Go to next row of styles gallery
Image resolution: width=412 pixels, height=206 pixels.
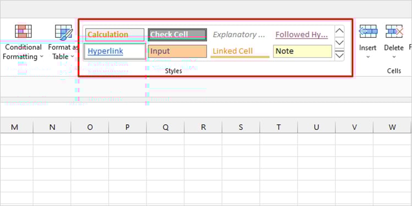tap(339, 43)
